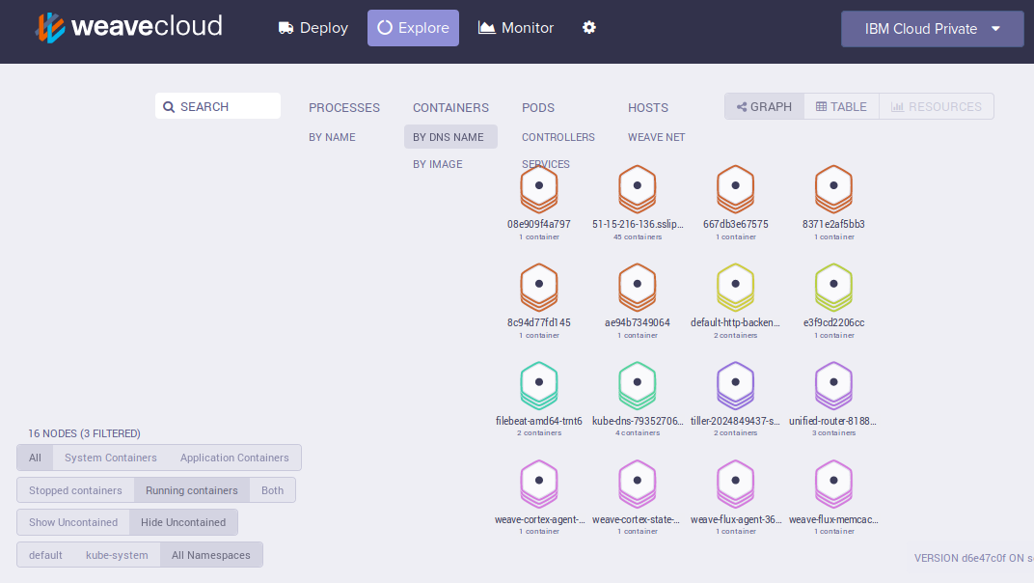This screenshot has width=1034, height=583.
Task: Show containers By Image
Action: coord(437,164)
